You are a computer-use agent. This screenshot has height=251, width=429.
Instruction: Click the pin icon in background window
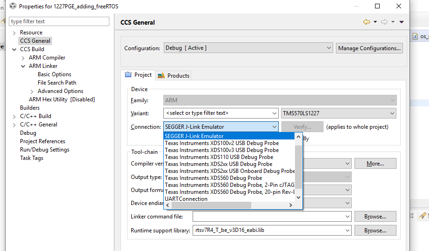[422, 216]
